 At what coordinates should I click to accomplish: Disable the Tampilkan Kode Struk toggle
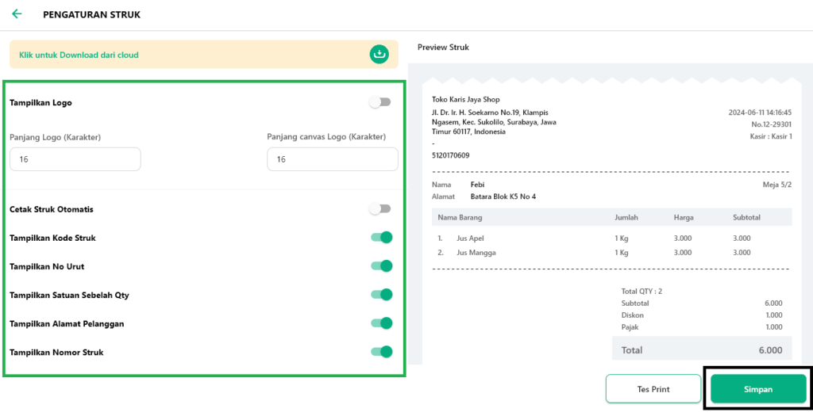pyautogui.click(x=381, y=238)
